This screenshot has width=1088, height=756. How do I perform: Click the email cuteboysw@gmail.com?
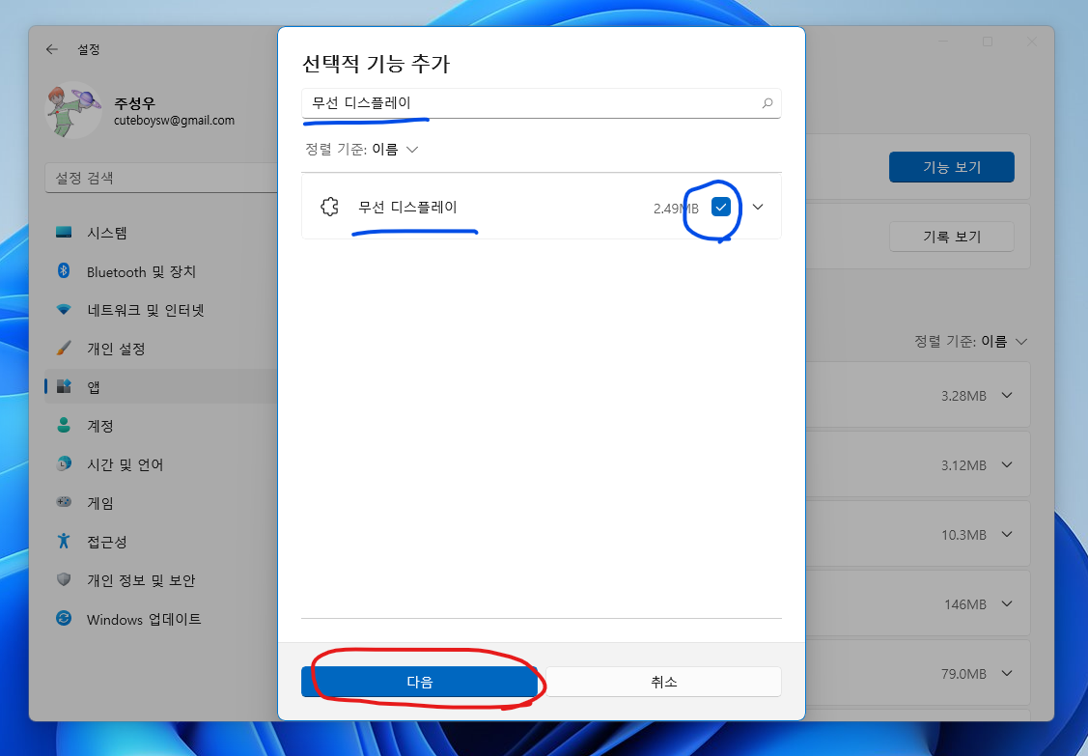click(x=174, y=120)
